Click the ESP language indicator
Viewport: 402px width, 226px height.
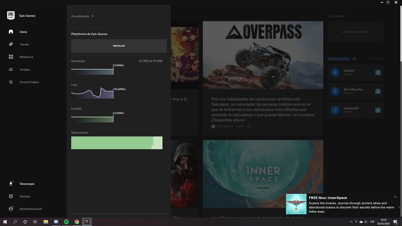coord(372,222)
